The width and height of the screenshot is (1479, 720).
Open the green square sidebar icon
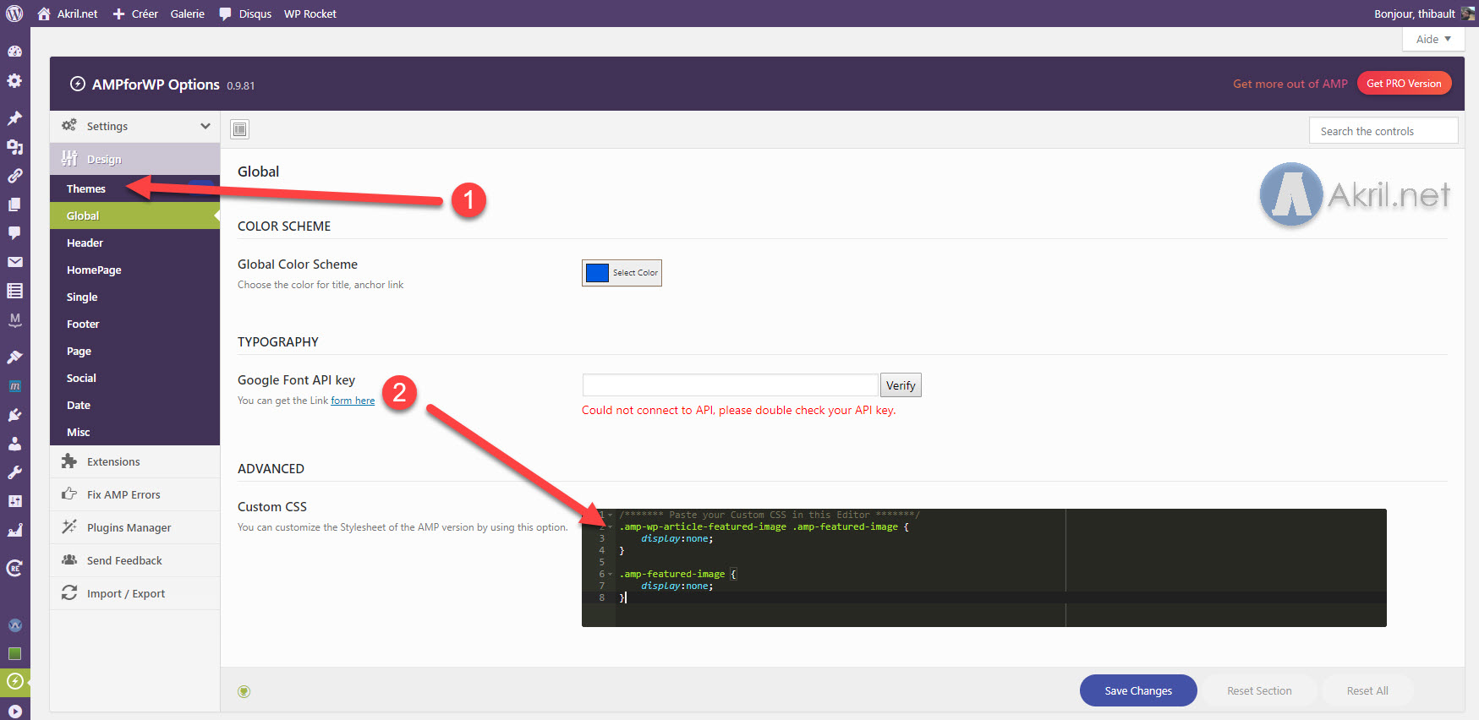pyautogui.click(x=14, y=653)
